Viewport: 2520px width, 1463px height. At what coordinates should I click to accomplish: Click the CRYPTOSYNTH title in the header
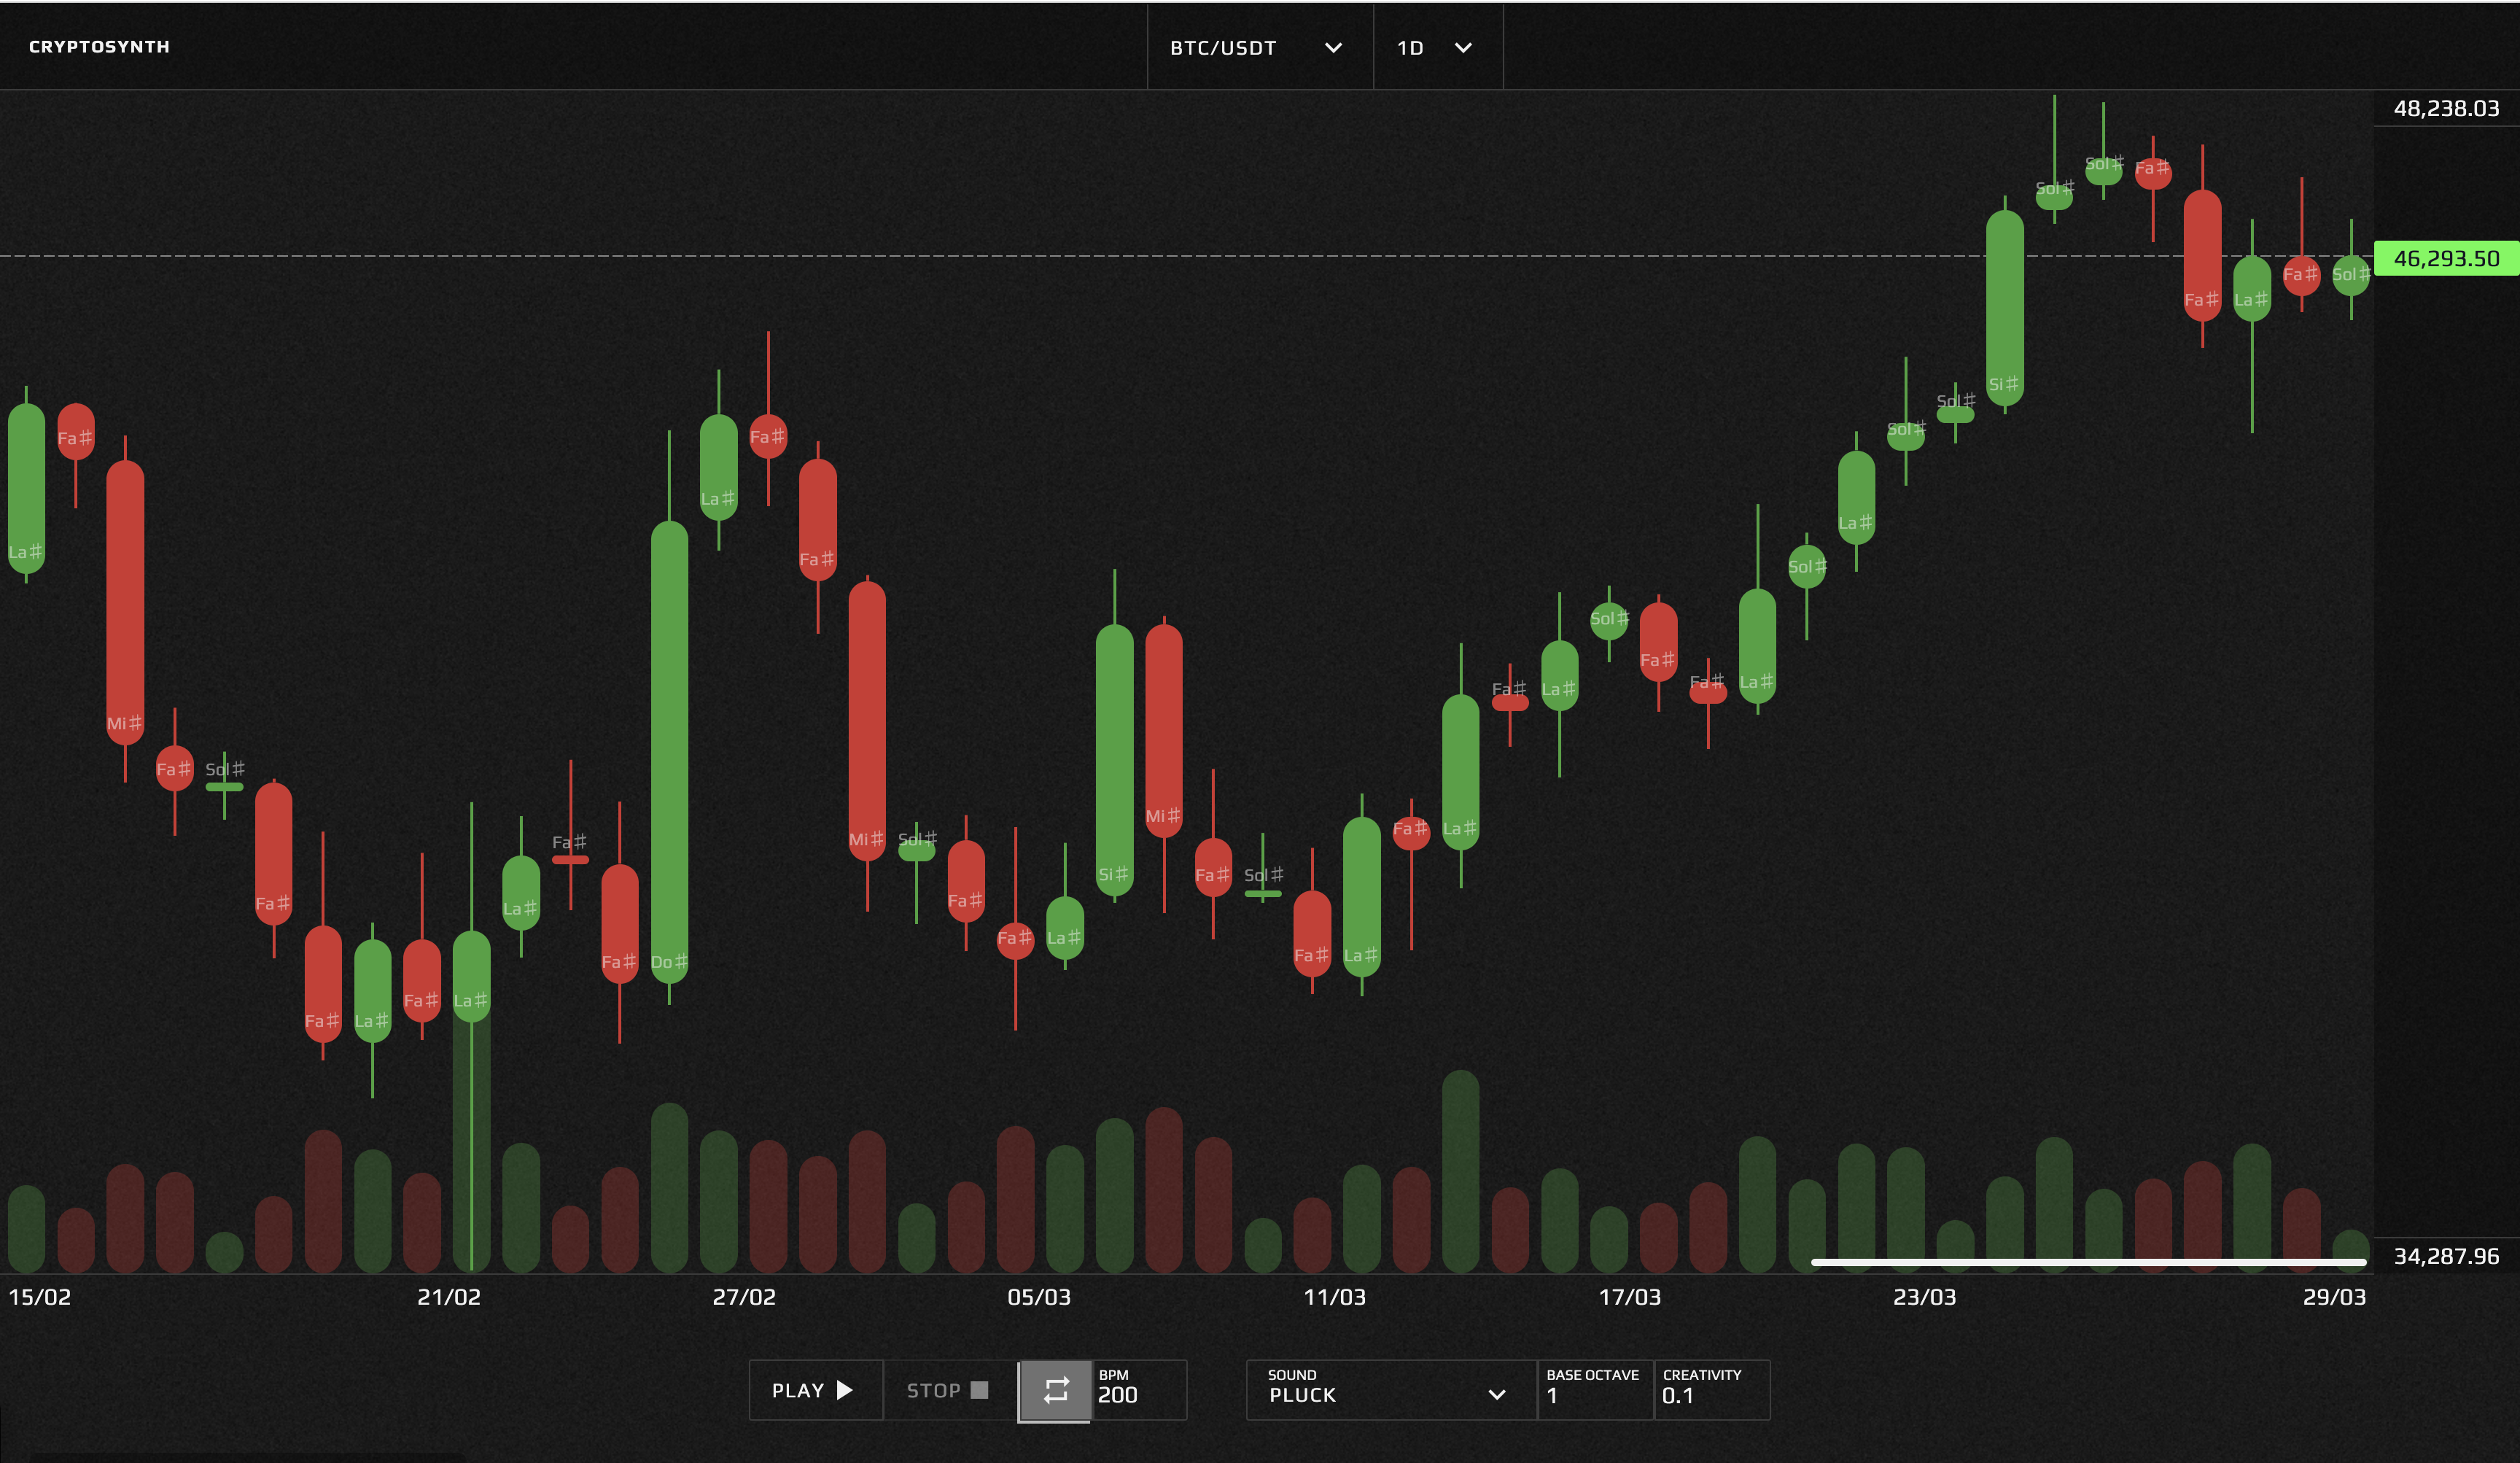click(x=99, y=46)
